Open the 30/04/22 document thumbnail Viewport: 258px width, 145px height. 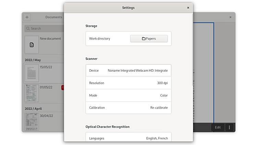(x=32, y=121)
